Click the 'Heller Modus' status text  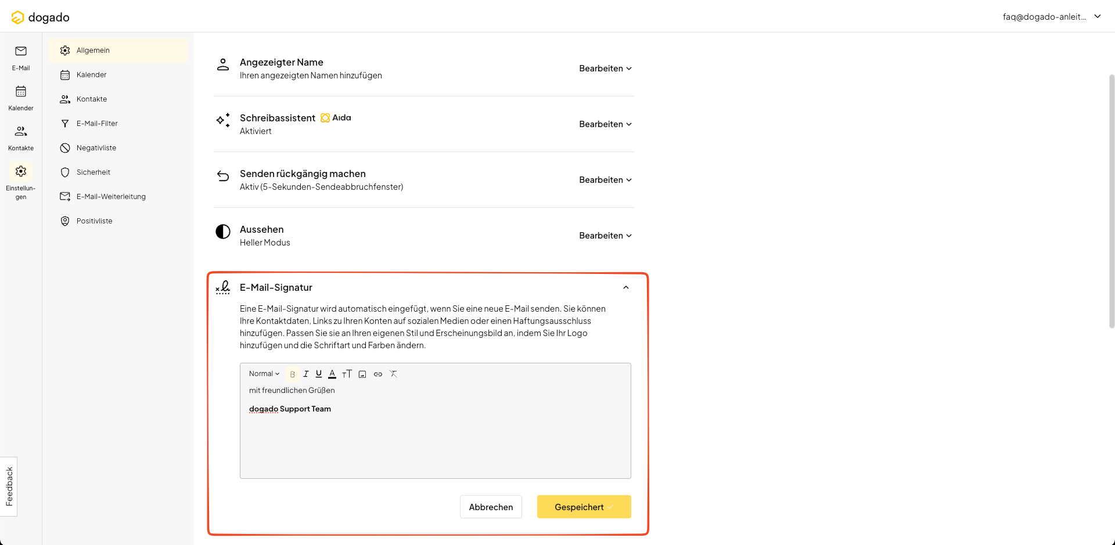[x=265, y=243]
